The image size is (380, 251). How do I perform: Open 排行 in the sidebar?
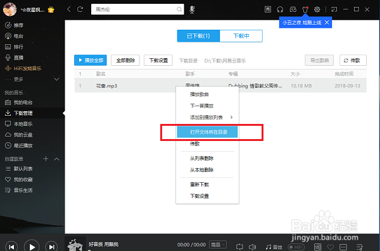(18, 47)
